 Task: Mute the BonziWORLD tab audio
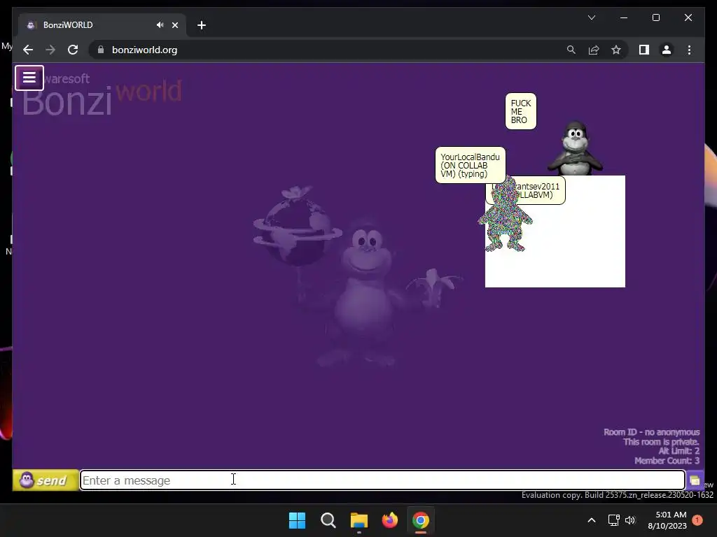click(x=160, y=25)
